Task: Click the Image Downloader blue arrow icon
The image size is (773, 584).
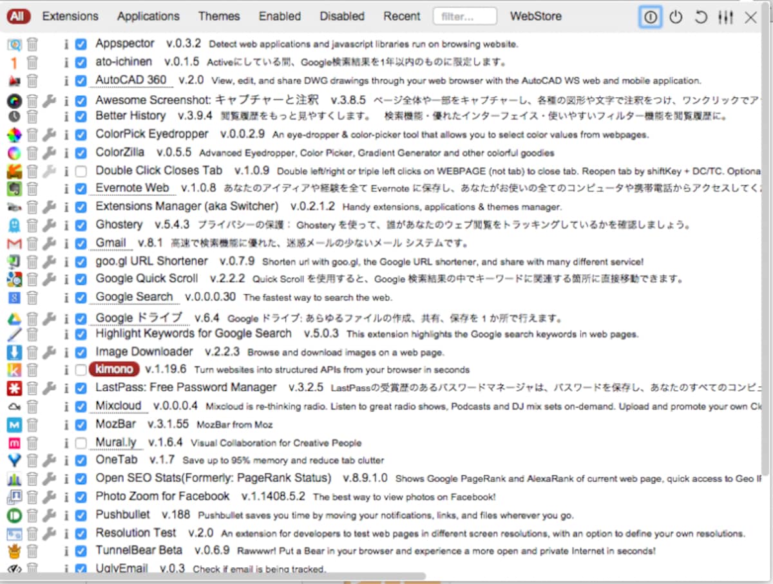Action: 14,352
